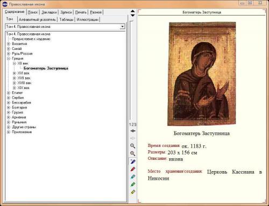Select the green highlighter marker
Screen dimensions: 269x206
(x=133, y=185)
